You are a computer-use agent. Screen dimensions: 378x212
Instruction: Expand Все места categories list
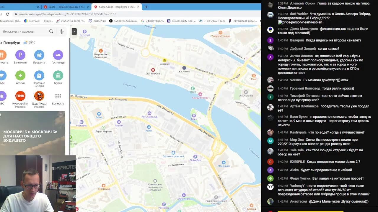pyautogui.click(x=58, y=96)
